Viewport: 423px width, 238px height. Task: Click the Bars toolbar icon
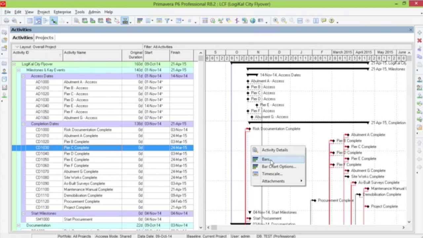pyautogui.click(x=139, y=21)
